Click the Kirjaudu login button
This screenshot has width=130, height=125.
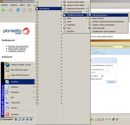point(111,82)
